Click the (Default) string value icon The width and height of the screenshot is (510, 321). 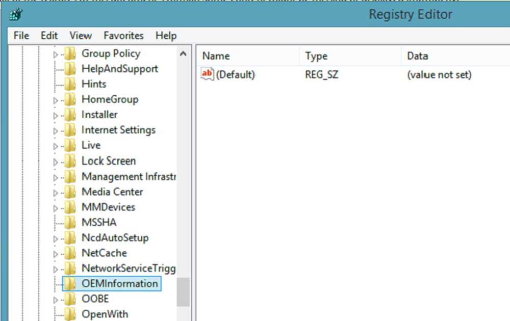pyautogui.click(x=207, y=74)
